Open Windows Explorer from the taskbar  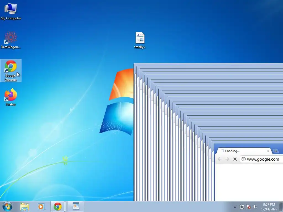[x=25, y=206]
